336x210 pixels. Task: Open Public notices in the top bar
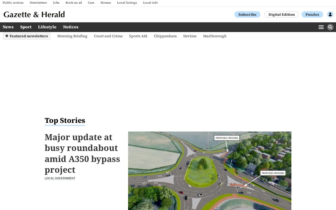click(13, 3)
